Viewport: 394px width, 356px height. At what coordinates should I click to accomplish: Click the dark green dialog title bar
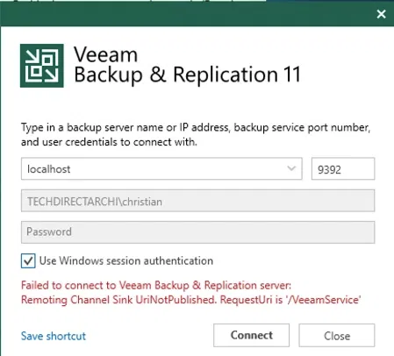tap(187, 14)
